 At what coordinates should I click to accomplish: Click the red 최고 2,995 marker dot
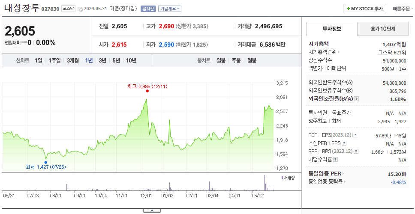147,91
